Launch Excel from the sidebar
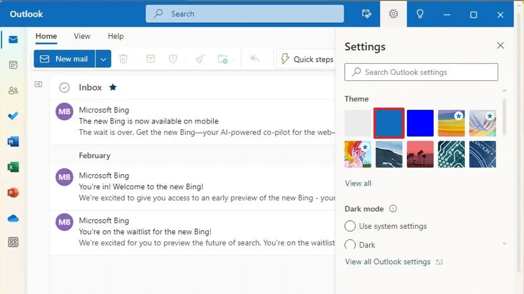Image resolution: width=524 pixels, height=294 pixels. click(x=13, y=167)
